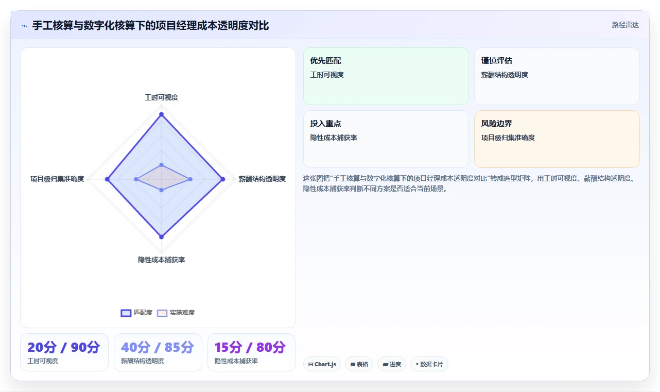Click the icon in the 表格 tag
The width and height of the screenshot is (660, 392).
point(353,364)
